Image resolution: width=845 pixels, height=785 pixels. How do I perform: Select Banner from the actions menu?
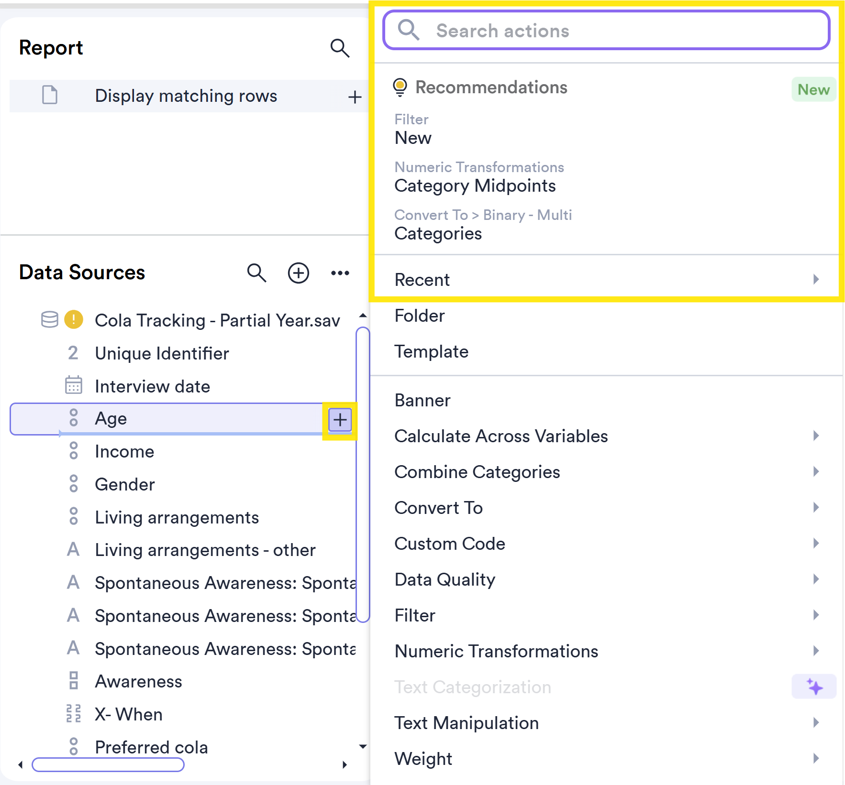pyautogui.click(x=422, y=401)
